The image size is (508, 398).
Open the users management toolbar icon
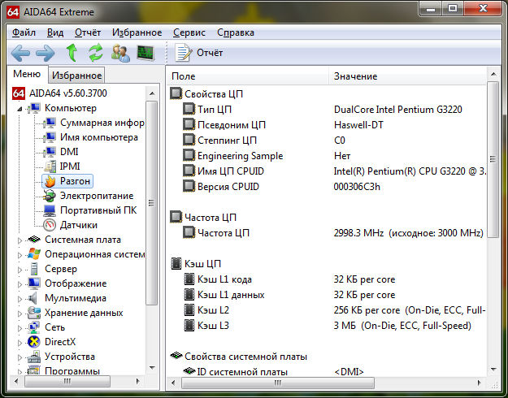(x=120, y=53)
